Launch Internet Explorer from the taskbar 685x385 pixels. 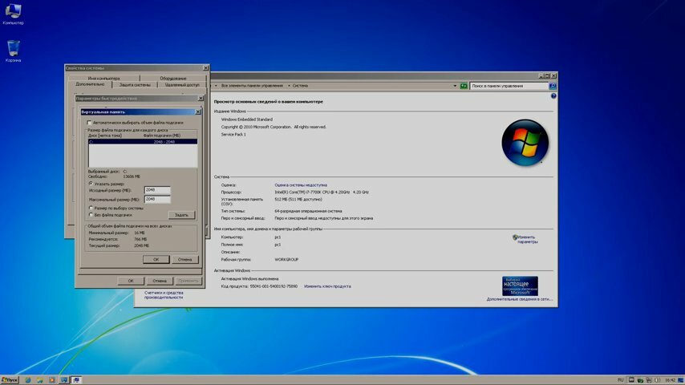[28, 380]
